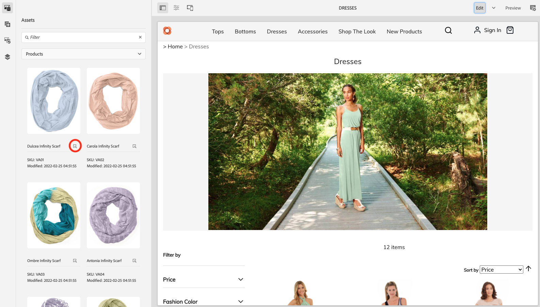The height and width of the screenshot is (307, 540).
Task: Click the store logo icon
Action: pos(167,31)
